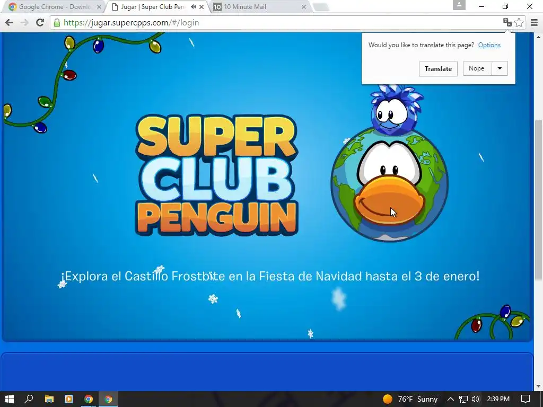Click the network tray icon
543x407 pixels.
coord(463,399)
